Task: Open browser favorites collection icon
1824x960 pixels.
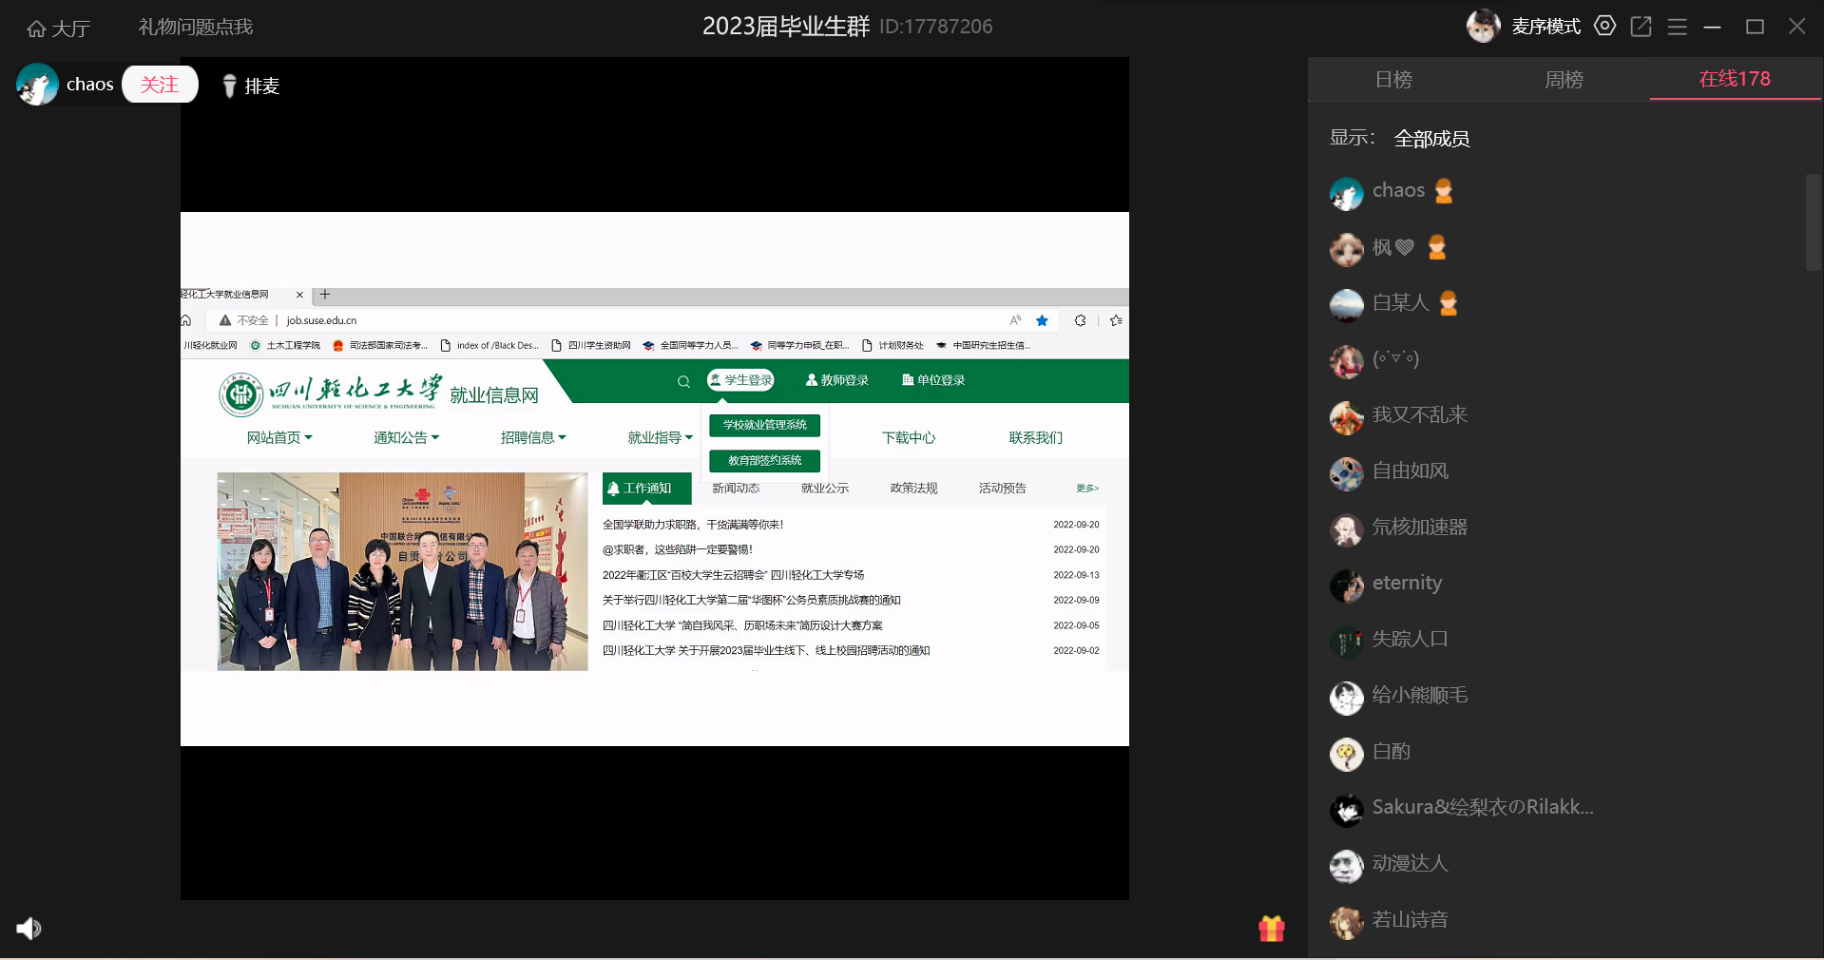Action: 1116,320
